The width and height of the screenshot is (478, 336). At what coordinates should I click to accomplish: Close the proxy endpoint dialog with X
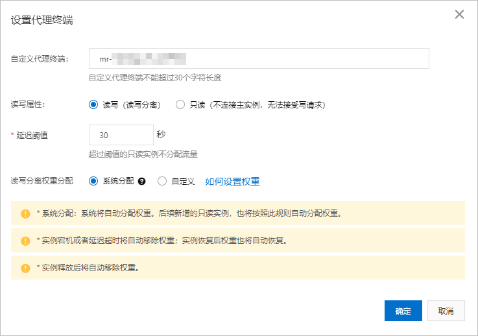459,14
